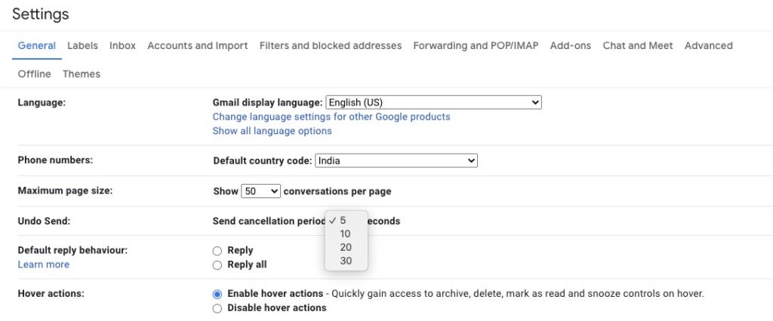The width and height of the screenshot is (773, 321).
Task: Select the Reply all radio button
Action: 217,265
